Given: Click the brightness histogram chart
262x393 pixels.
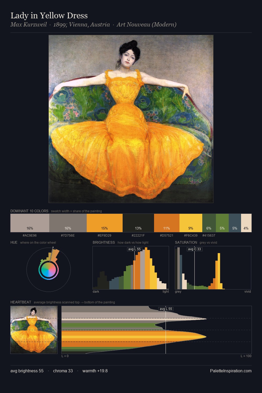Looking at the screenshot, I should 131,268.
